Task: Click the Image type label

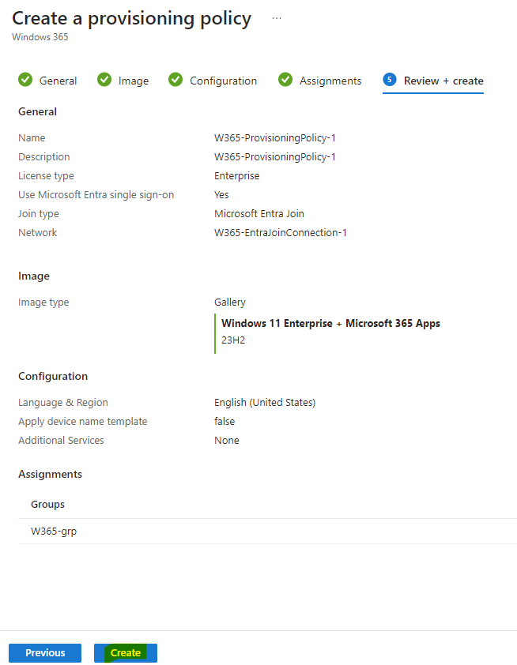Action: coord(43,302)
